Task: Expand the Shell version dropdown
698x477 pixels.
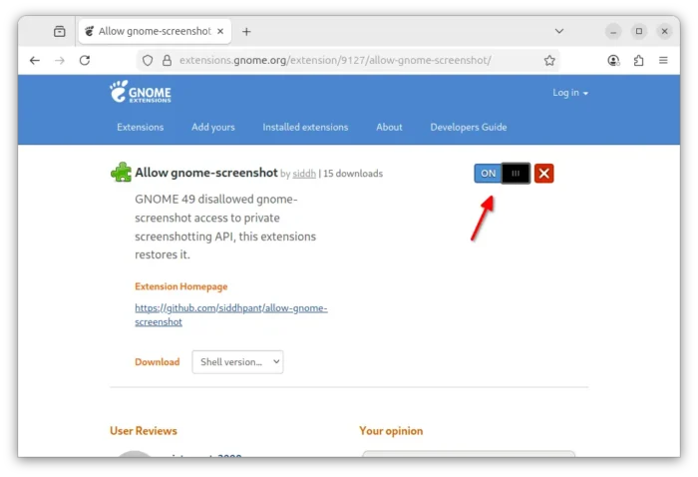Action: (x=237, y=362)
